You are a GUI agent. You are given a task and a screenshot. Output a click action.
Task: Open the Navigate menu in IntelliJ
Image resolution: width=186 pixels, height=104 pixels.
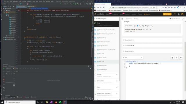[15, 1]
